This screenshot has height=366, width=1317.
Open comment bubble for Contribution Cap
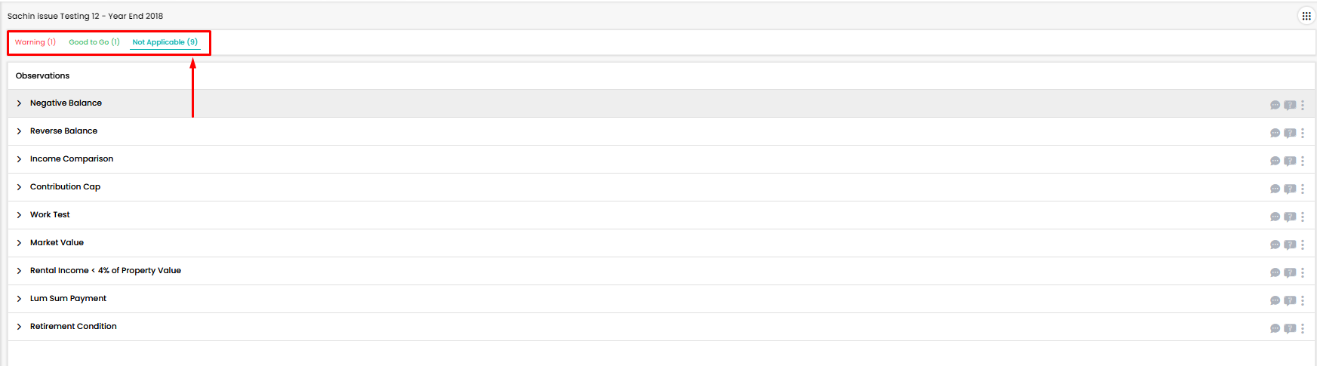(1275, 189)
